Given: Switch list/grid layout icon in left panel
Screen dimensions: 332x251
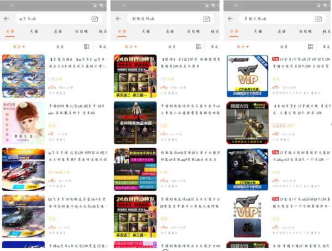Looking at the screenshot, I should click(87, 47).
